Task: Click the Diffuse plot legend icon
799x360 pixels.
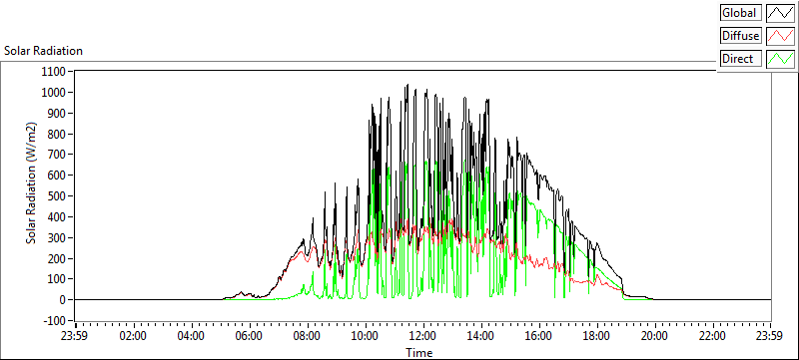Action: point(780,36)
